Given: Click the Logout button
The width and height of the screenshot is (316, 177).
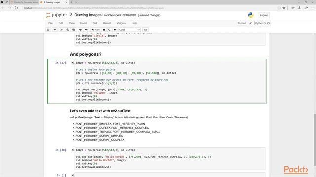Looking at the screenshot, I should click(x=264, y=15).
